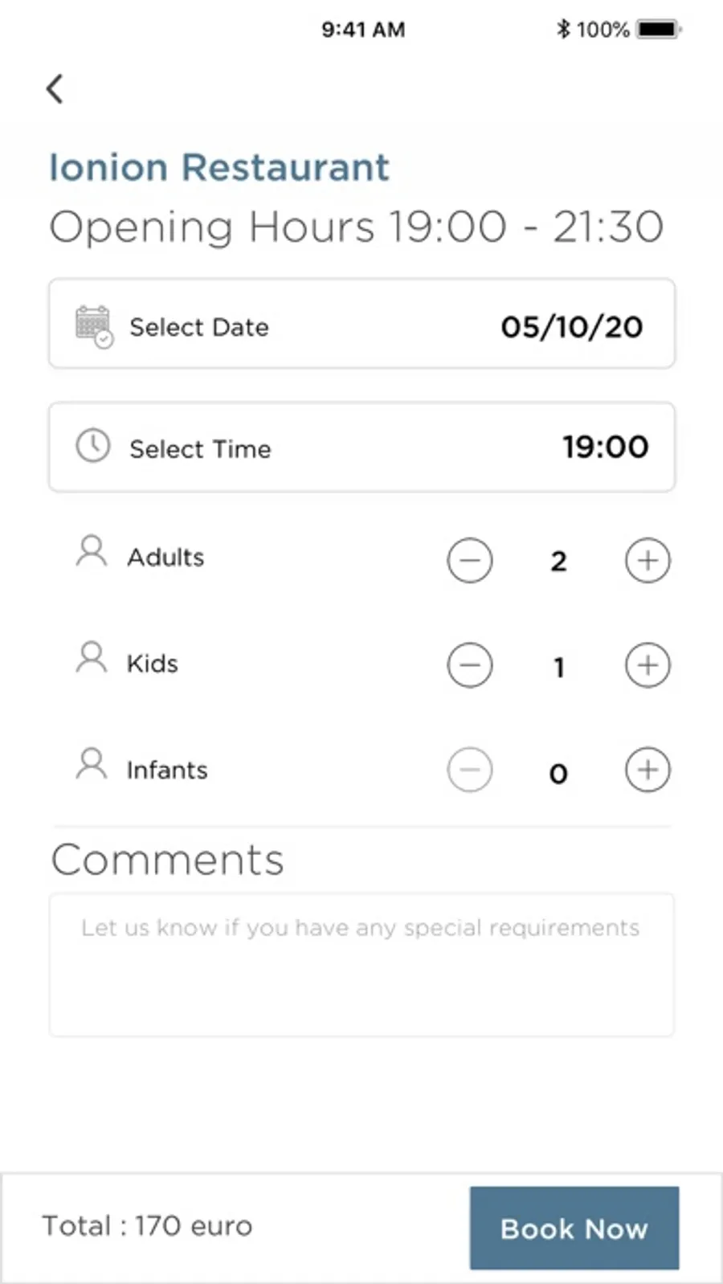
Task: Tap the person icon next to Kids
Action: (x=92, y=658)
